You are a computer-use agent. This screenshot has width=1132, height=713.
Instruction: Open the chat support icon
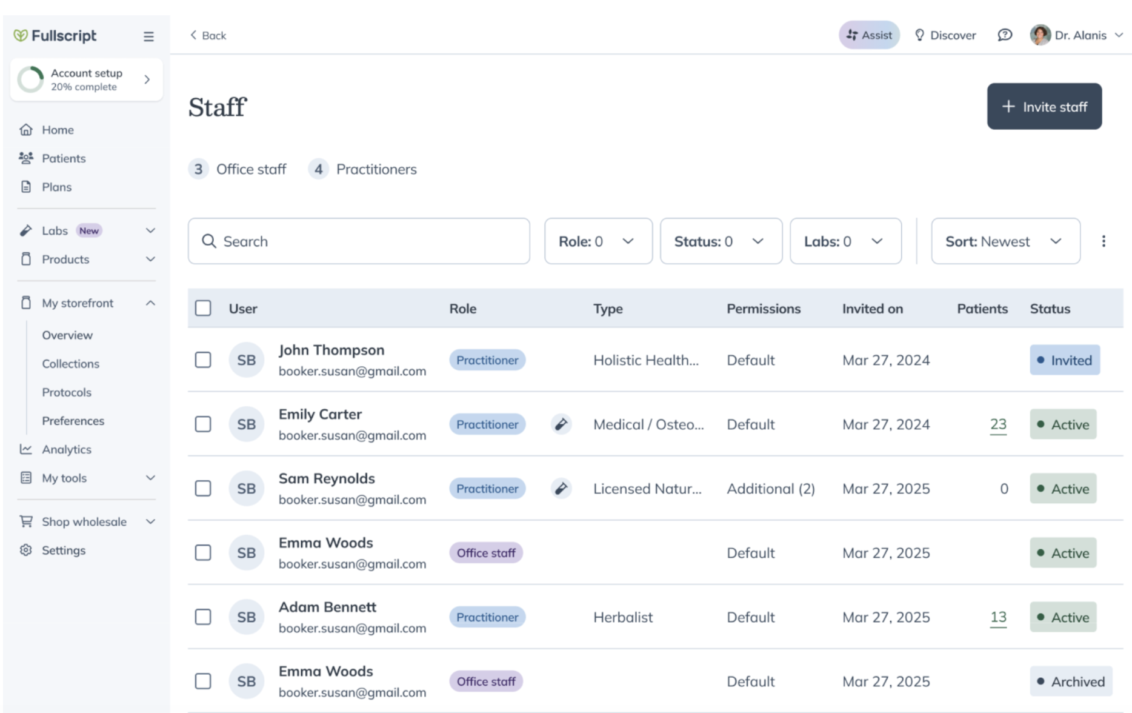[1004, 35]
